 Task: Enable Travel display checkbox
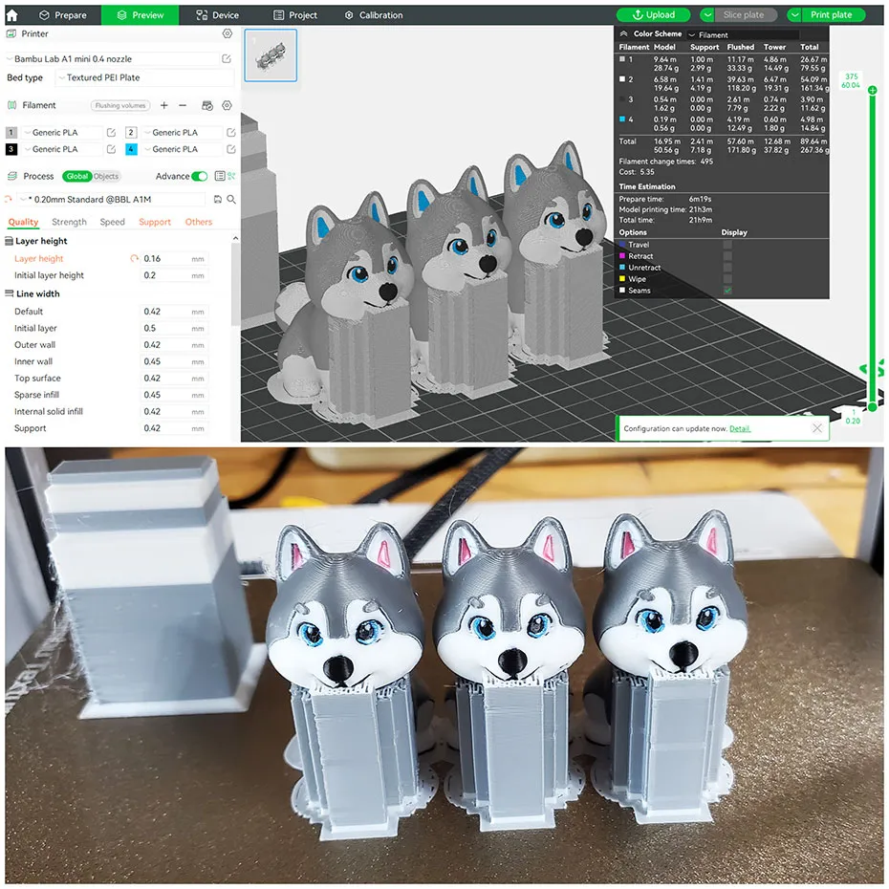pyautogui.click(x=727, y=245)
